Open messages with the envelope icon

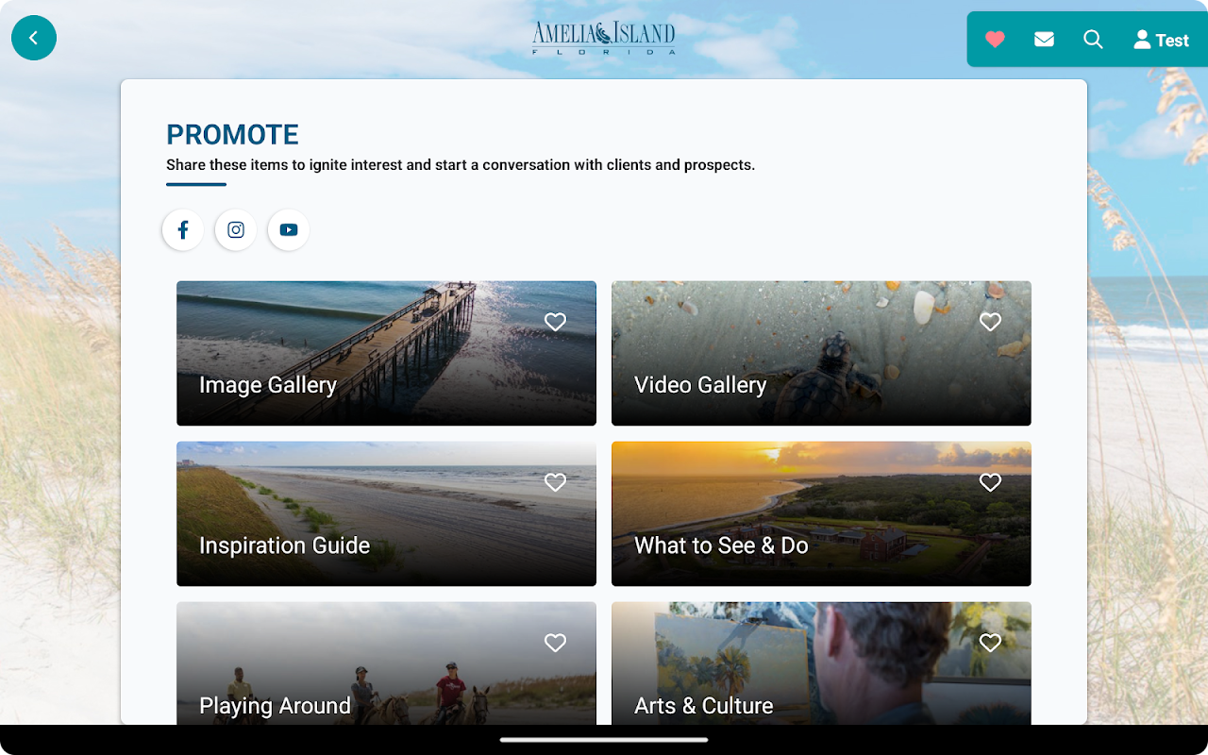pos(1044,40)
